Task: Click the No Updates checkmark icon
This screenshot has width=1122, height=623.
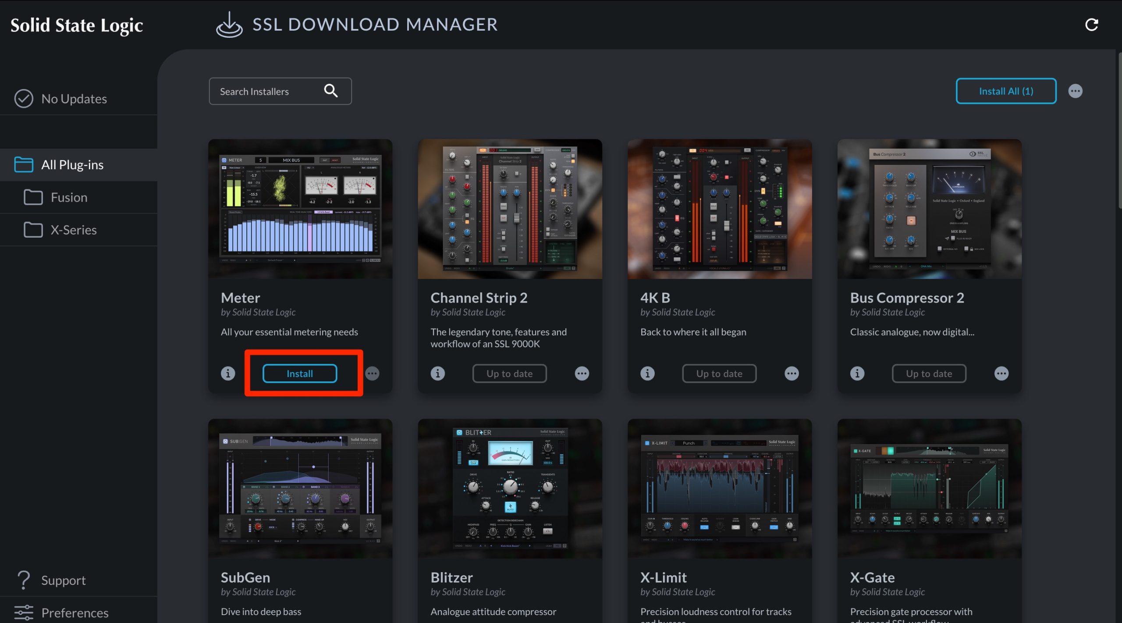Action: coord(24,99)
